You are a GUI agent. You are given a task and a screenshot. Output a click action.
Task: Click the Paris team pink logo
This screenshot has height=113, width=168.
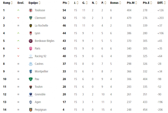pos(31,49)
